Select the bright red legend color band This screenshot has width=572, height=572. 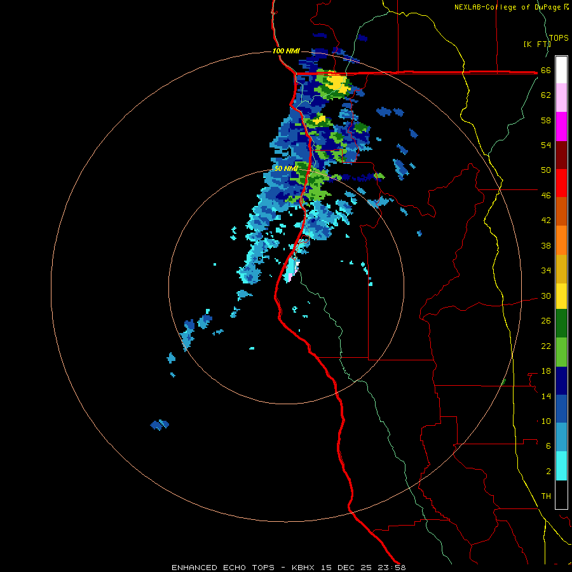561,183
